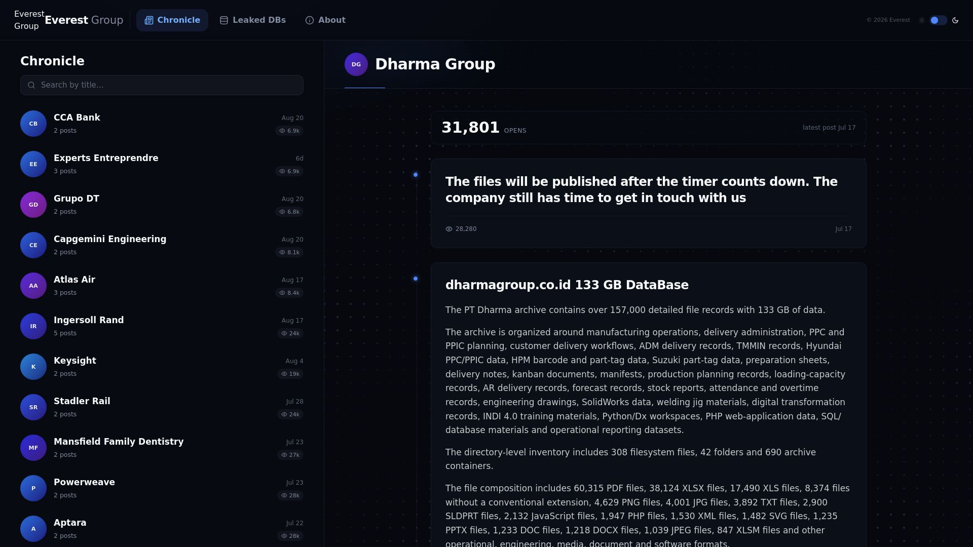The height and width of the screenshot is (547, 973).
Task: Click the 19k views badge for Keysight
Action: (290, 374)
